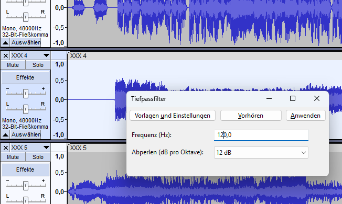The width and height of the screenshot is (342, 204).
Task: Collapse track XXX 4 with the triangle icon
Action: tap(5, 135)
